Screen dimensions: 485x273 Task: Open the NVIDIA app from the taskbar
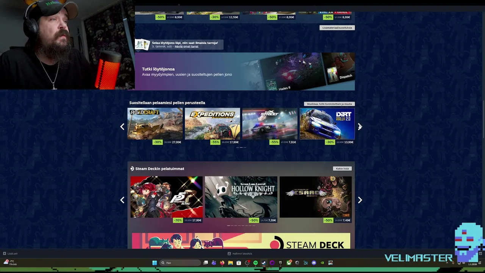coord(322,263)
